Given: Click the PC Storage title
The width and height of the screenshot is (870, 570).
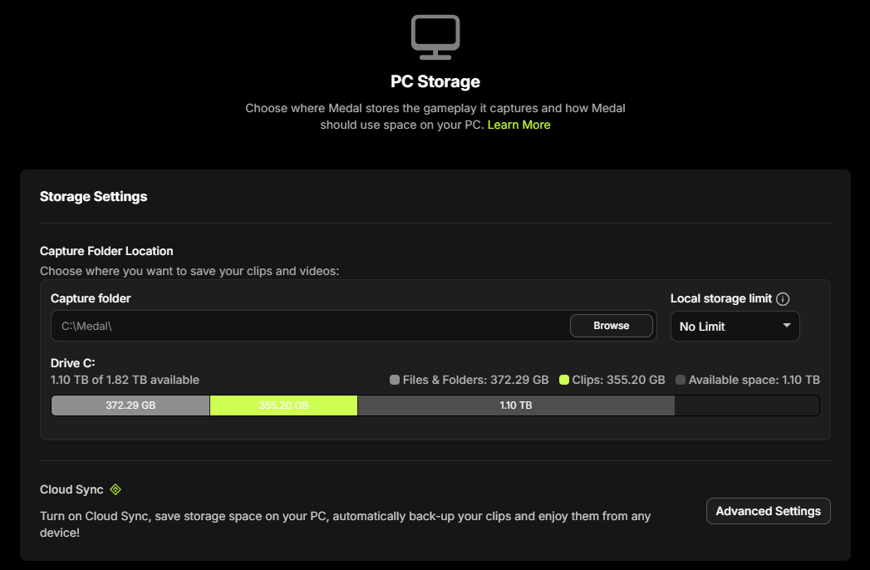Looking at the screenshot, I should (435, 81).
